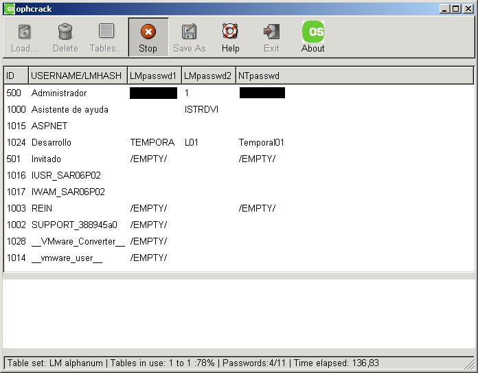Viewport: 478px width, 373px height.
Task: Select the Desarrollo user name
Action: click(x=52, y=142)
